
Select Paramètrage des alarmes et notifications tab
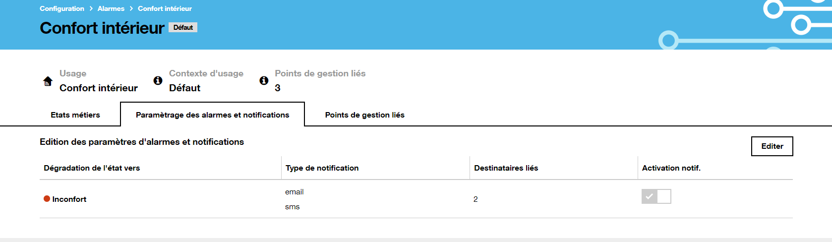click(212, 115)
